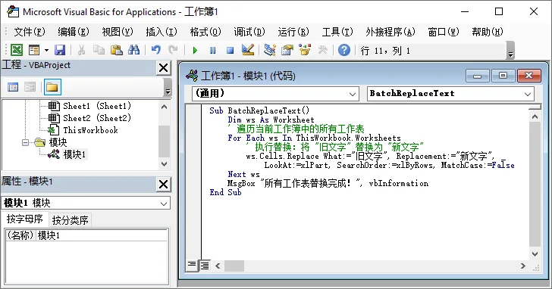The height and width of the screenshot is (289, 552).
Task: Click the MsgBox code line
Action: tap(328, 183)
